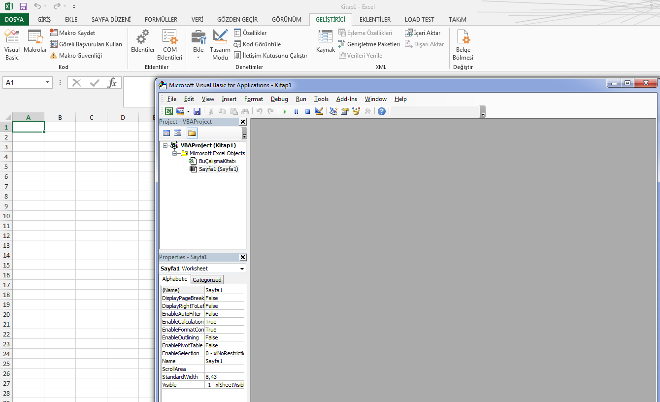Select Sayfa1 (Sayfa1) in project tree
Screen dimensions: 660x402
pyautogui.click(x=218, y=169)
